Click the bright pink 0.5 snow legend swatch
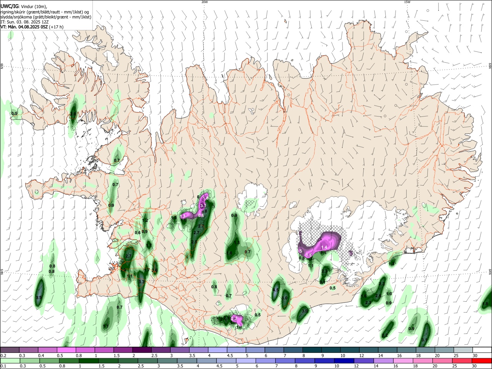492x369 pixels. click(x=66, y=350)
